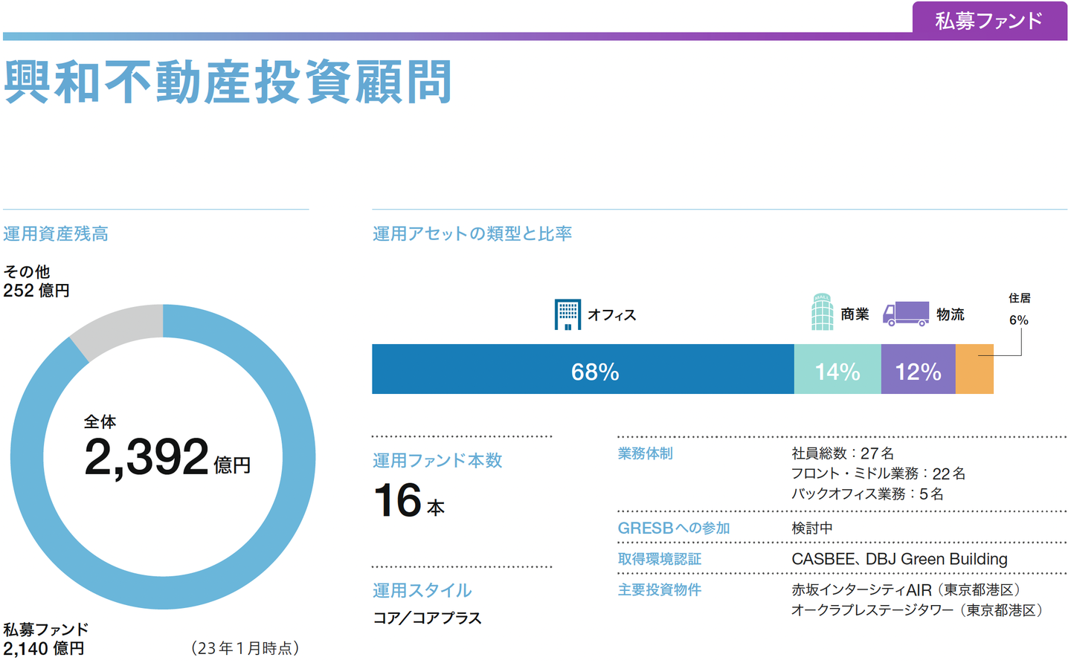This screenshot has width=1071, height=663.
Task: Click the office building icon
Action: point(567,314)
